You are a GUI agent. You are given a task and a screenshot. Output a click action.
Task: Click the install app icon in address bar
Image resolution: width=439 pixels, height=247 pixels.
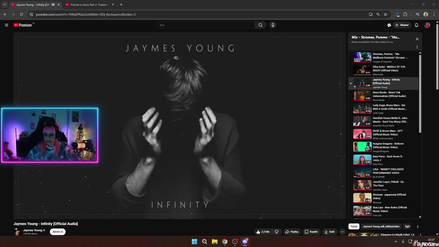tap(371, 14)
